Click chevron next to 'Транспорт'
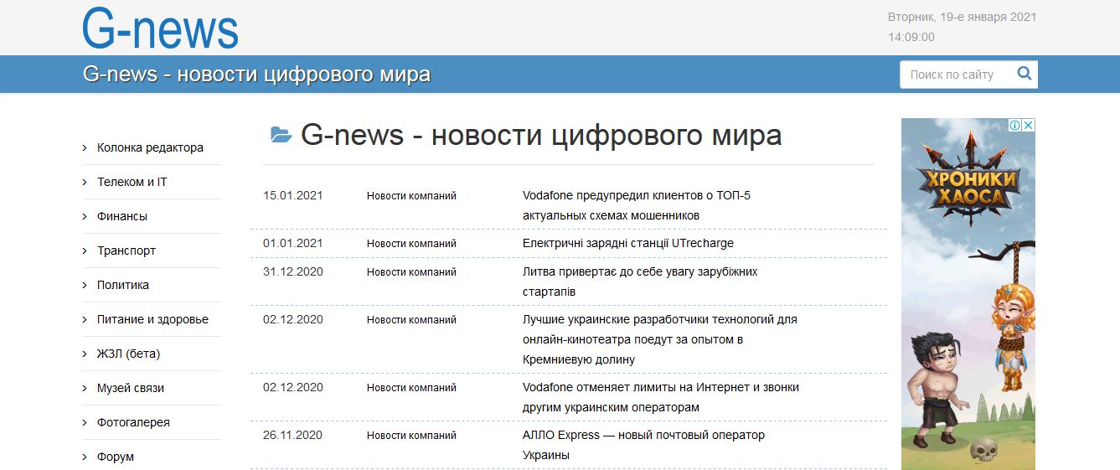Screen dimensions: 1120x470 pos(85,250)
